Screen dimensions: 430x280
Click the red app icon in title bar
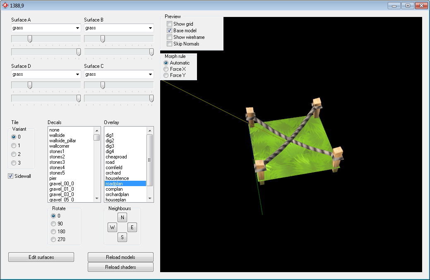pyautogui.click(x=5, y=5)
